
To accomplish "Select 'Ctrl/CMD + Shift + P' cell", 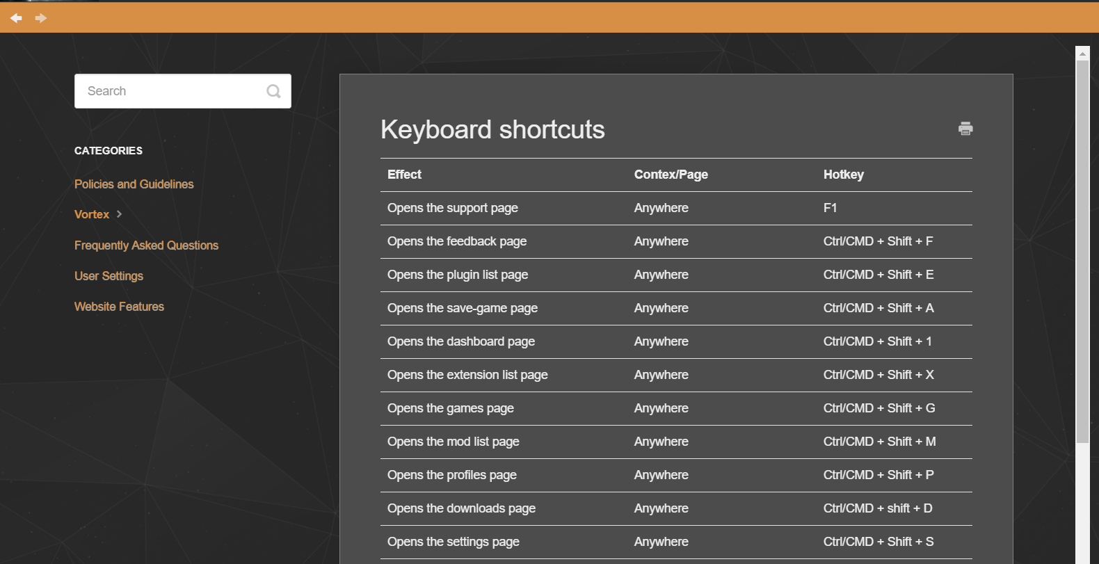I will (879, 475).
